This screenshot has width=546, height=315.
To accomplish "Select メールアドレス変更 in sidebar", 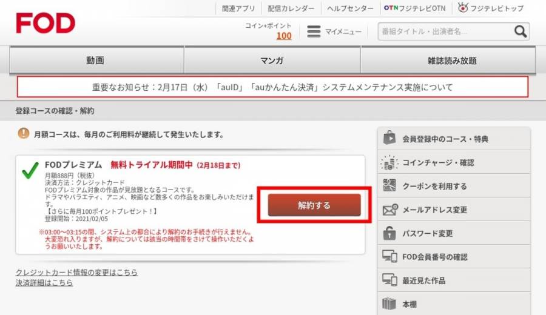I will [454, 210].
